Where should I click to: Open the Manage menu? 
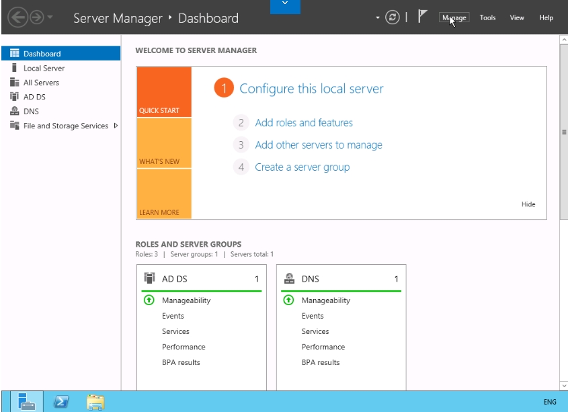[x=454, y=17]
